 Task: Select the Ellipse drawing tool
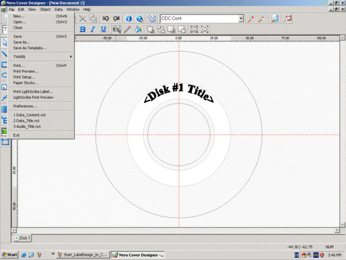tap(4, 75)
